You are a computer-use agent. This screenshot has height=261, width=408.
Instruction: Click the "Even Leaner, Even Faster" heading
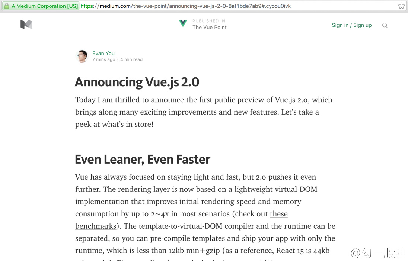pyautogui.click(x=142, y=159)
